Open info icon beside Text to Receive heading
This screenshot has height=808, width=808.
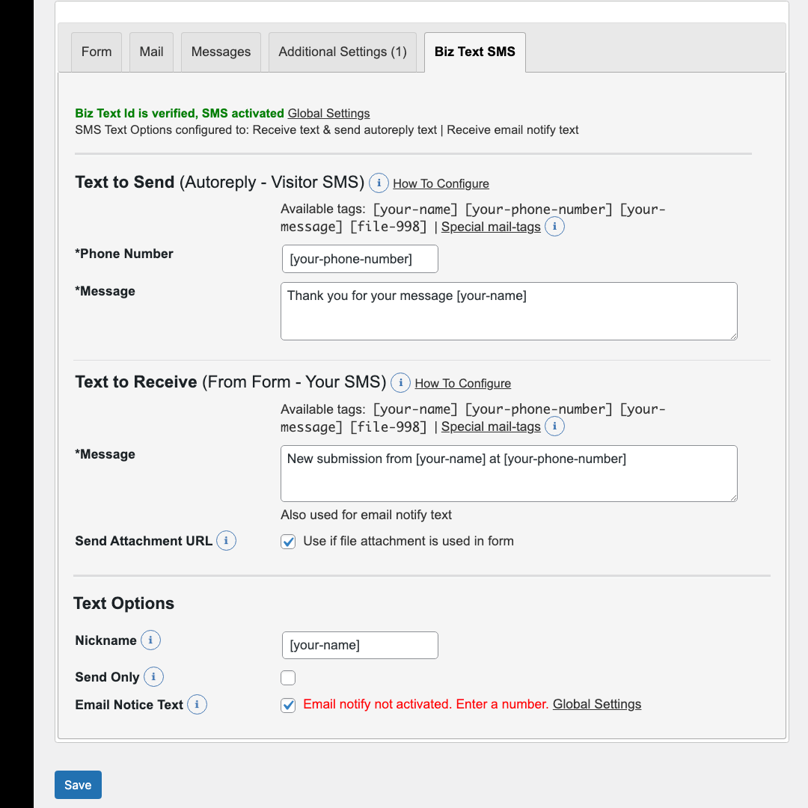(x=400, y=382)
